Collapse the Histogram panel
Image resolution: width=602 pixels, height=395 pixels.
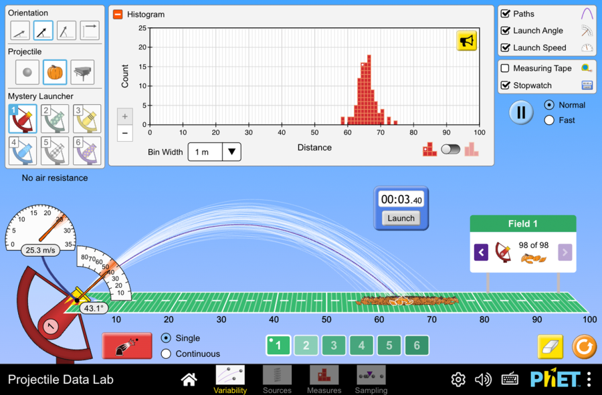(118, 15)
